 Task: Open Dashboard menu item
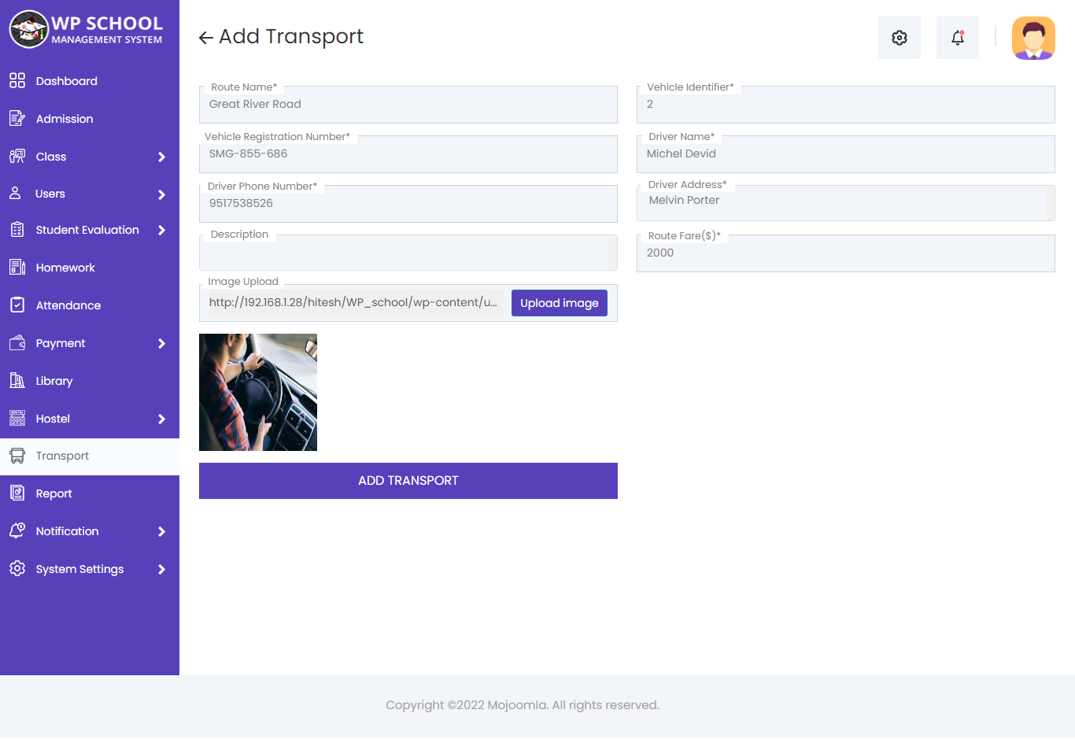(x=90, y=81)
